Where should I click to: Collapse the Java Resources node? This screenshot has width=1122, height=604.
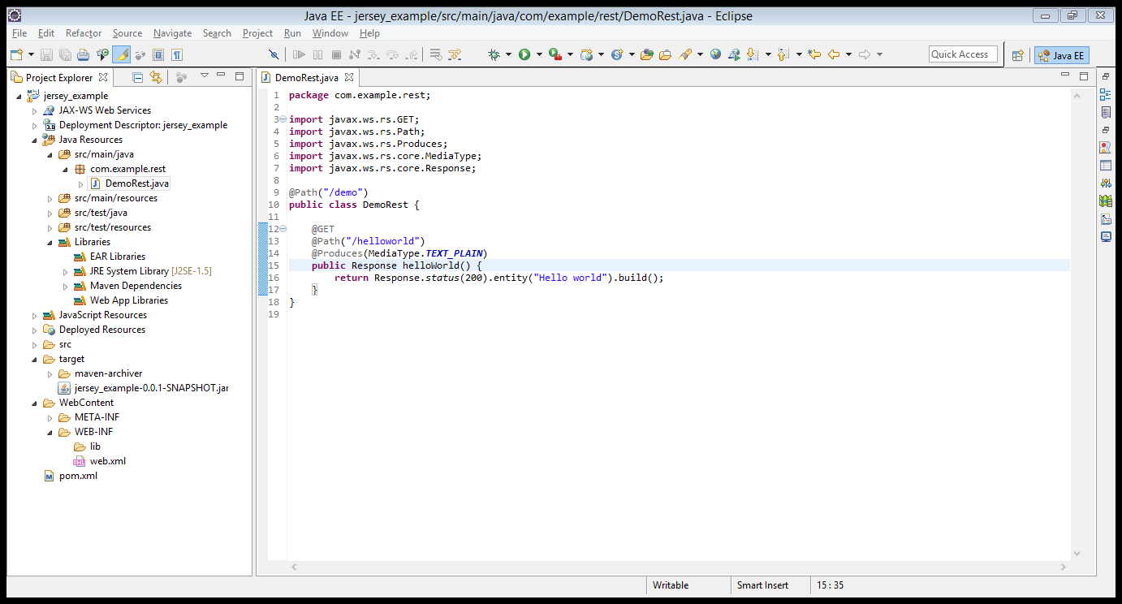[x=34, y=140]
